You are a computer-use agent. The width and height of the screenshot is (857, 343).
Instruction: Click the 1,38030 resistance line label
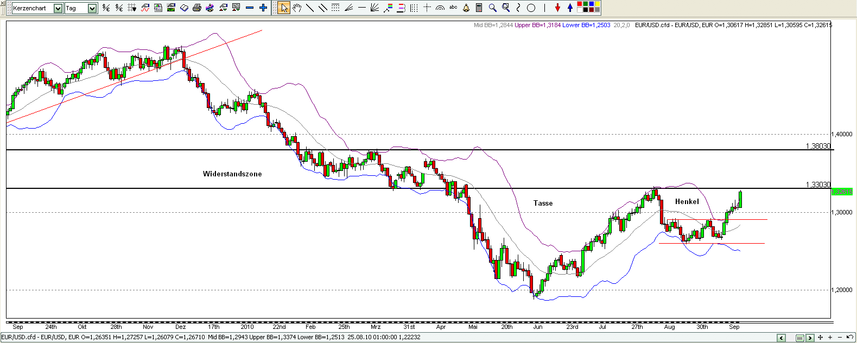point(818,146)
